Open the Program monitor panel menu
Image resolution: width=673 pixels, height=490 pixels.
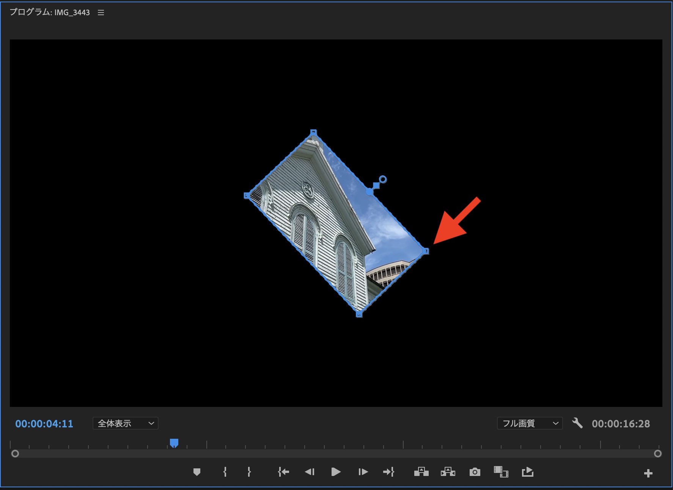[x=101, y=13]
